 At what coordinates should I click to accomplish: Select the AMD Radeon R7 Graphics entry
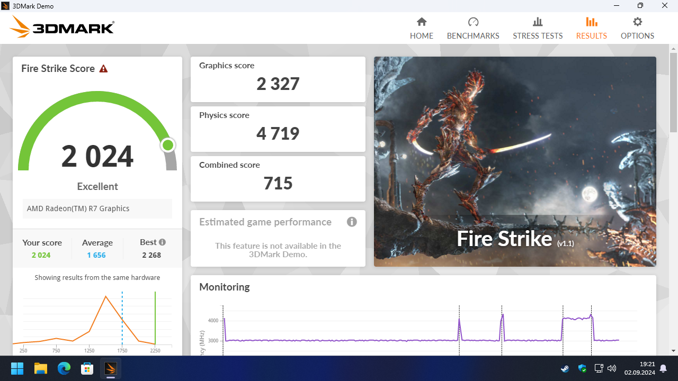[97, 208]
